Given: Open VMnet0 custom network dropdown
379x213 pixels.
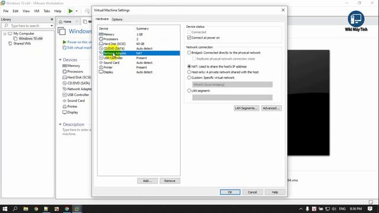Looking at the screenshot, I should [232, 85].
